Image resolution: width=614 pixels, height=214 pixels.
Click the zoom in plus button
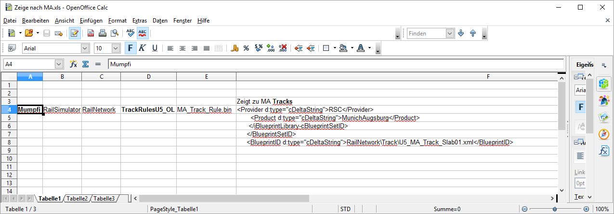[x=586, y=209]
